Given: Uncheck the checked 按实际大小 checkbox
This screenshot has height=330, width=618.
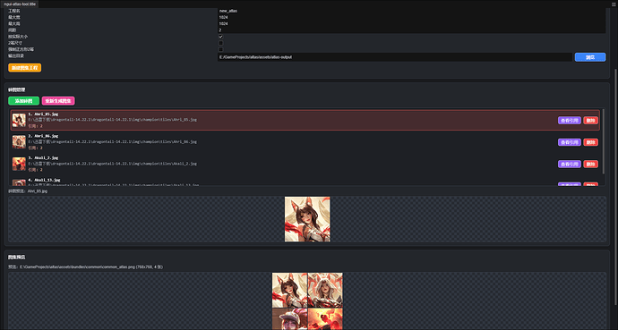Looking at the screenshot, I should (220, 37).
